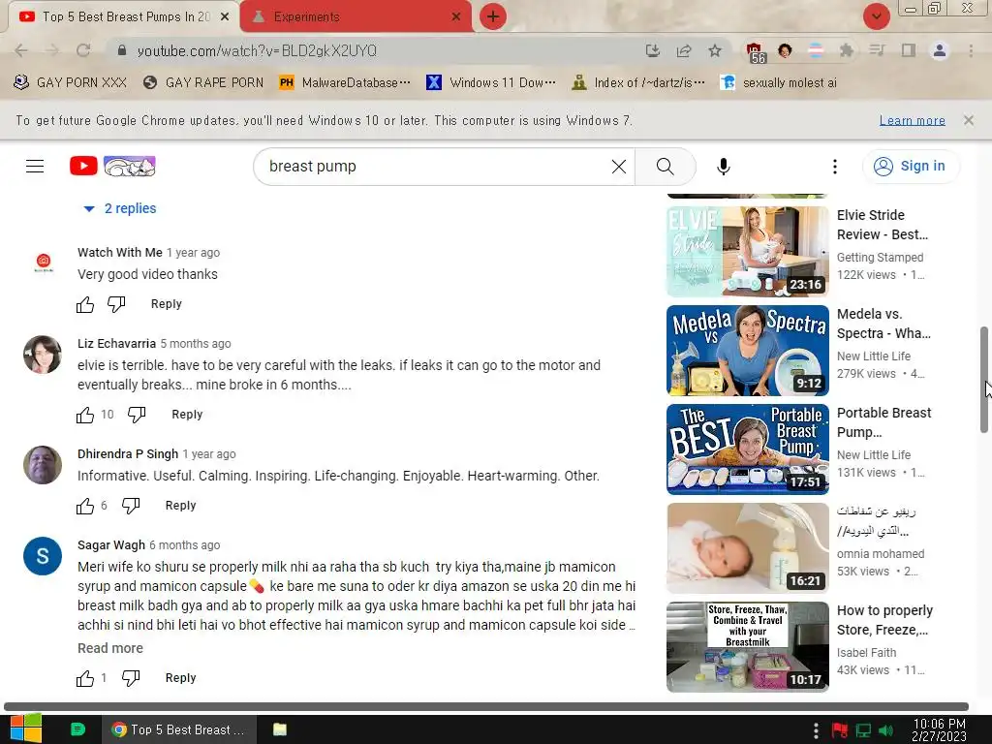
Task: Reply to Watch With Me comment
Action: (x=167, y=304)
